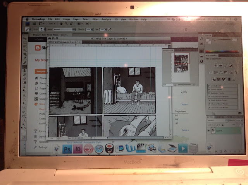Select the Gradient tool

(x=24, y=82)
